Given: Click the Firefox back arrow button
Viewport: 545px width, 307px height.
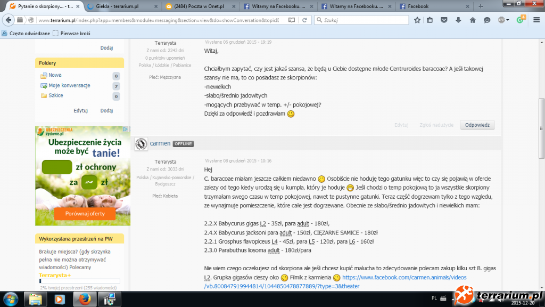Looking at the screenshot, I should click(x=9, y=20).
